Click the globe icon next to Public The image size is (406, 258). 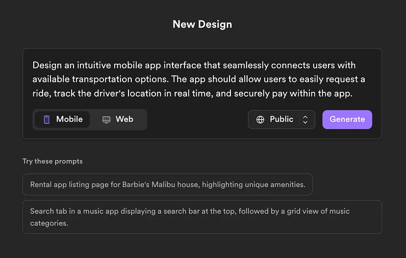point(260,119)
